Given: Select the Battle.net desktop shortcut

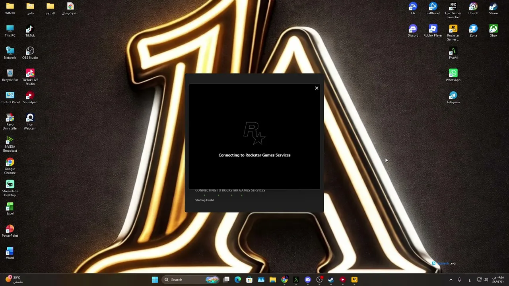Looking at the screenshot, I should point(433,9).
